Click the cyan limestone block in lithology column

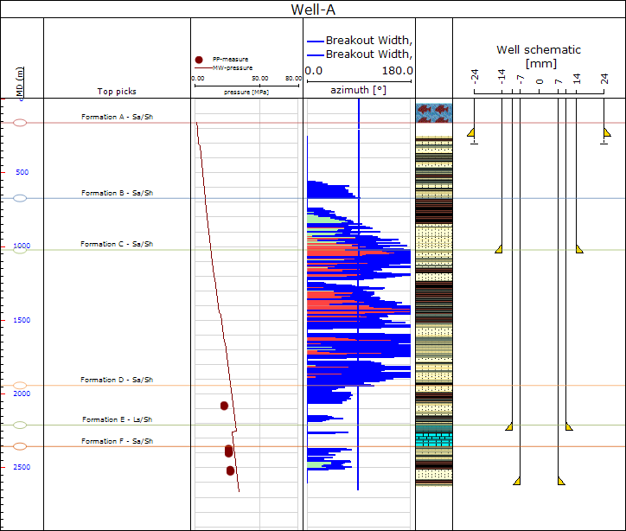(x=433, y=440)
